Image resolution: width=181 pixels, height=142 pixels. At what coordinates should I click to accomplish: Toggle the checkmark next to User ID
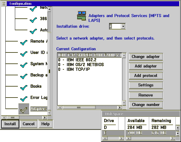tap(24, 54)
